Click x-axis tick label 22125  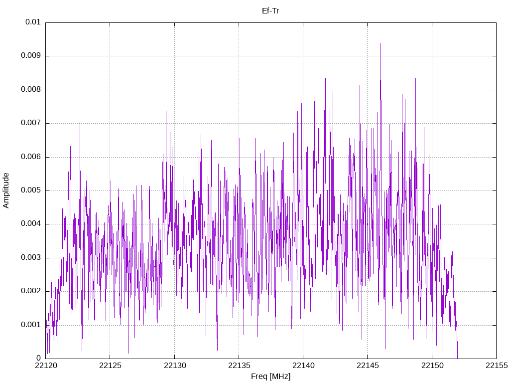pos(110,366)
